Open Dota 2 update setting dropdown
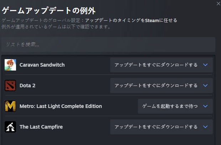 coord(161,86)
